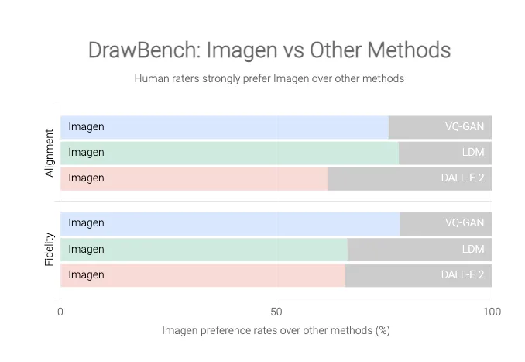Click the gray VQ-GAN bar under Fidelity

point(445,223)
